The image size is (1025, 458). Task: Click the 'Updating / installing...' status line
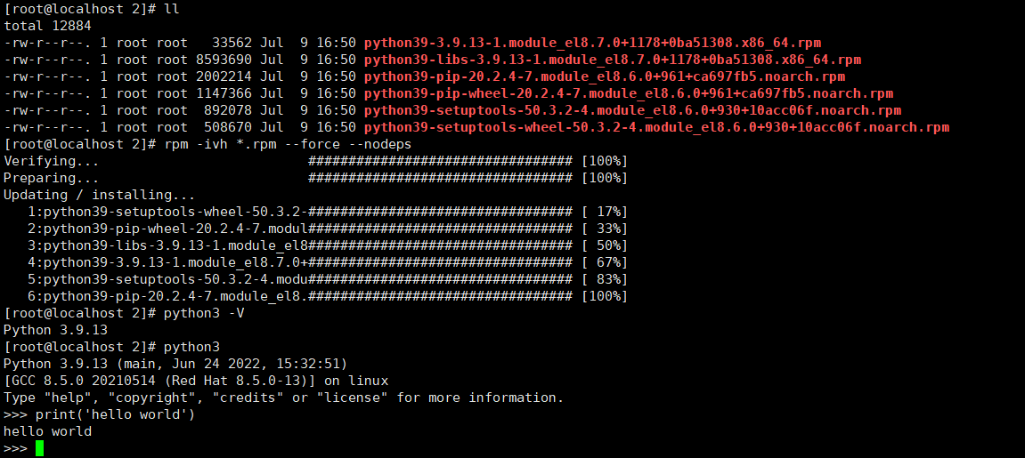pyautogui.click(x=100, y=195)
